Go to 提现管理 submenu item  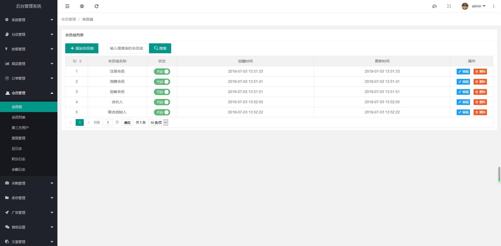tap(19, 138)
